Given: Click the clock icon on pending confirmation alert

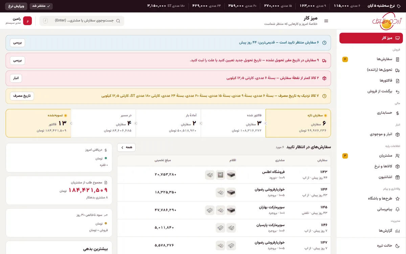Looking at the screenshot, I should [x=324, y=43].
